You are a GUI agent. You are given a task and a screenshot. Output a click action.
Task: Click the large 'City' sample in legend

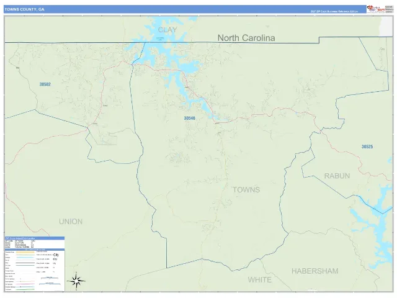(x=56, y=255)
